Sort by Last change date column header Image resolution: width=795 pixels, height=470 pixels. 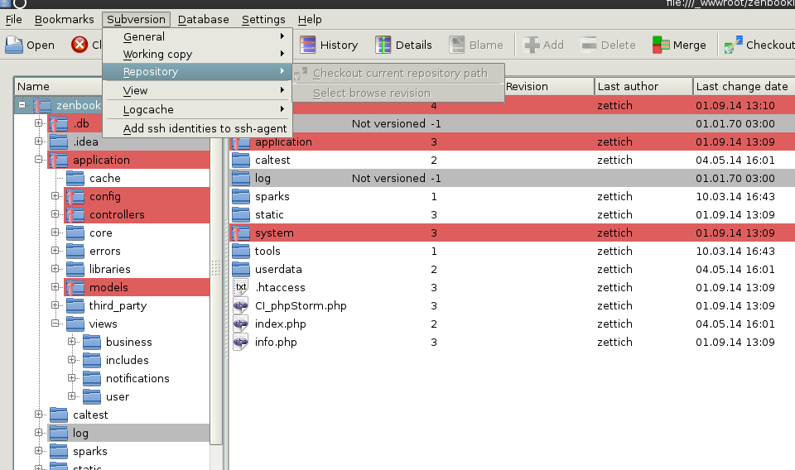(x=744, y=87)
